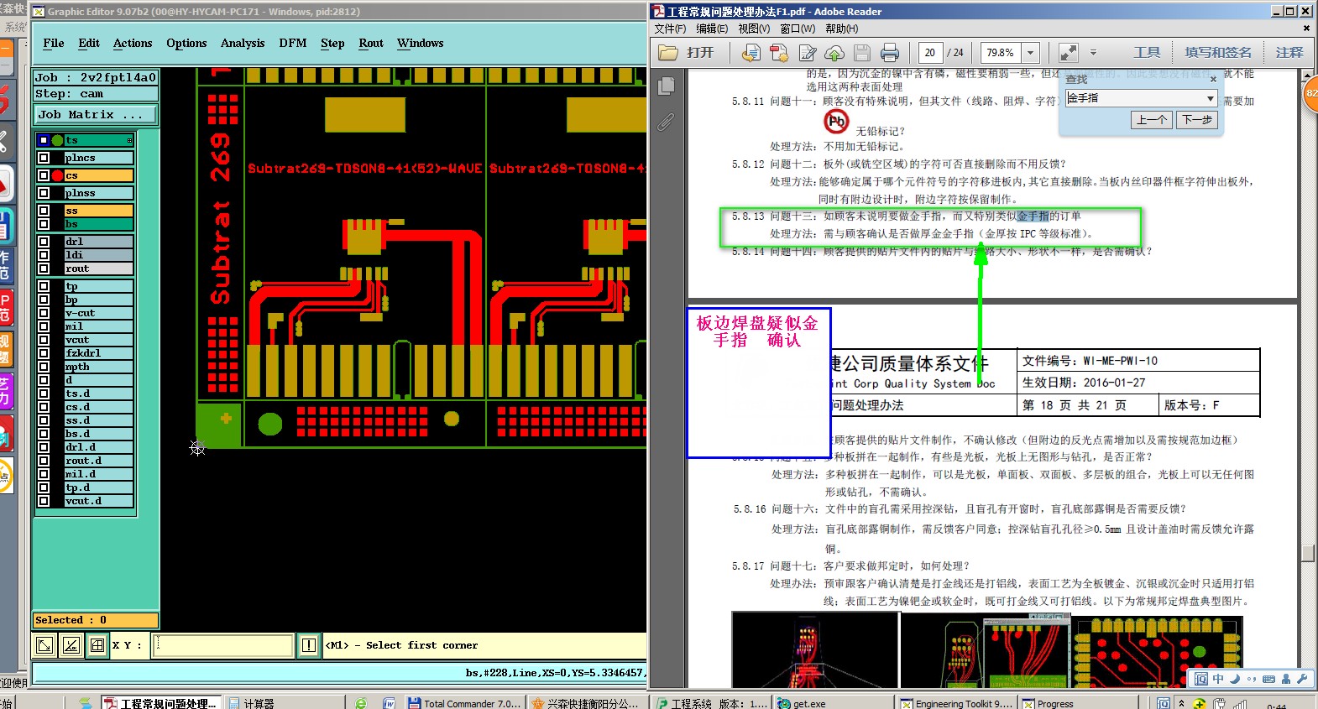This screenshot has height=709, width=1318.
Task: Click the Job Matrix button
Action: point(95,114)
